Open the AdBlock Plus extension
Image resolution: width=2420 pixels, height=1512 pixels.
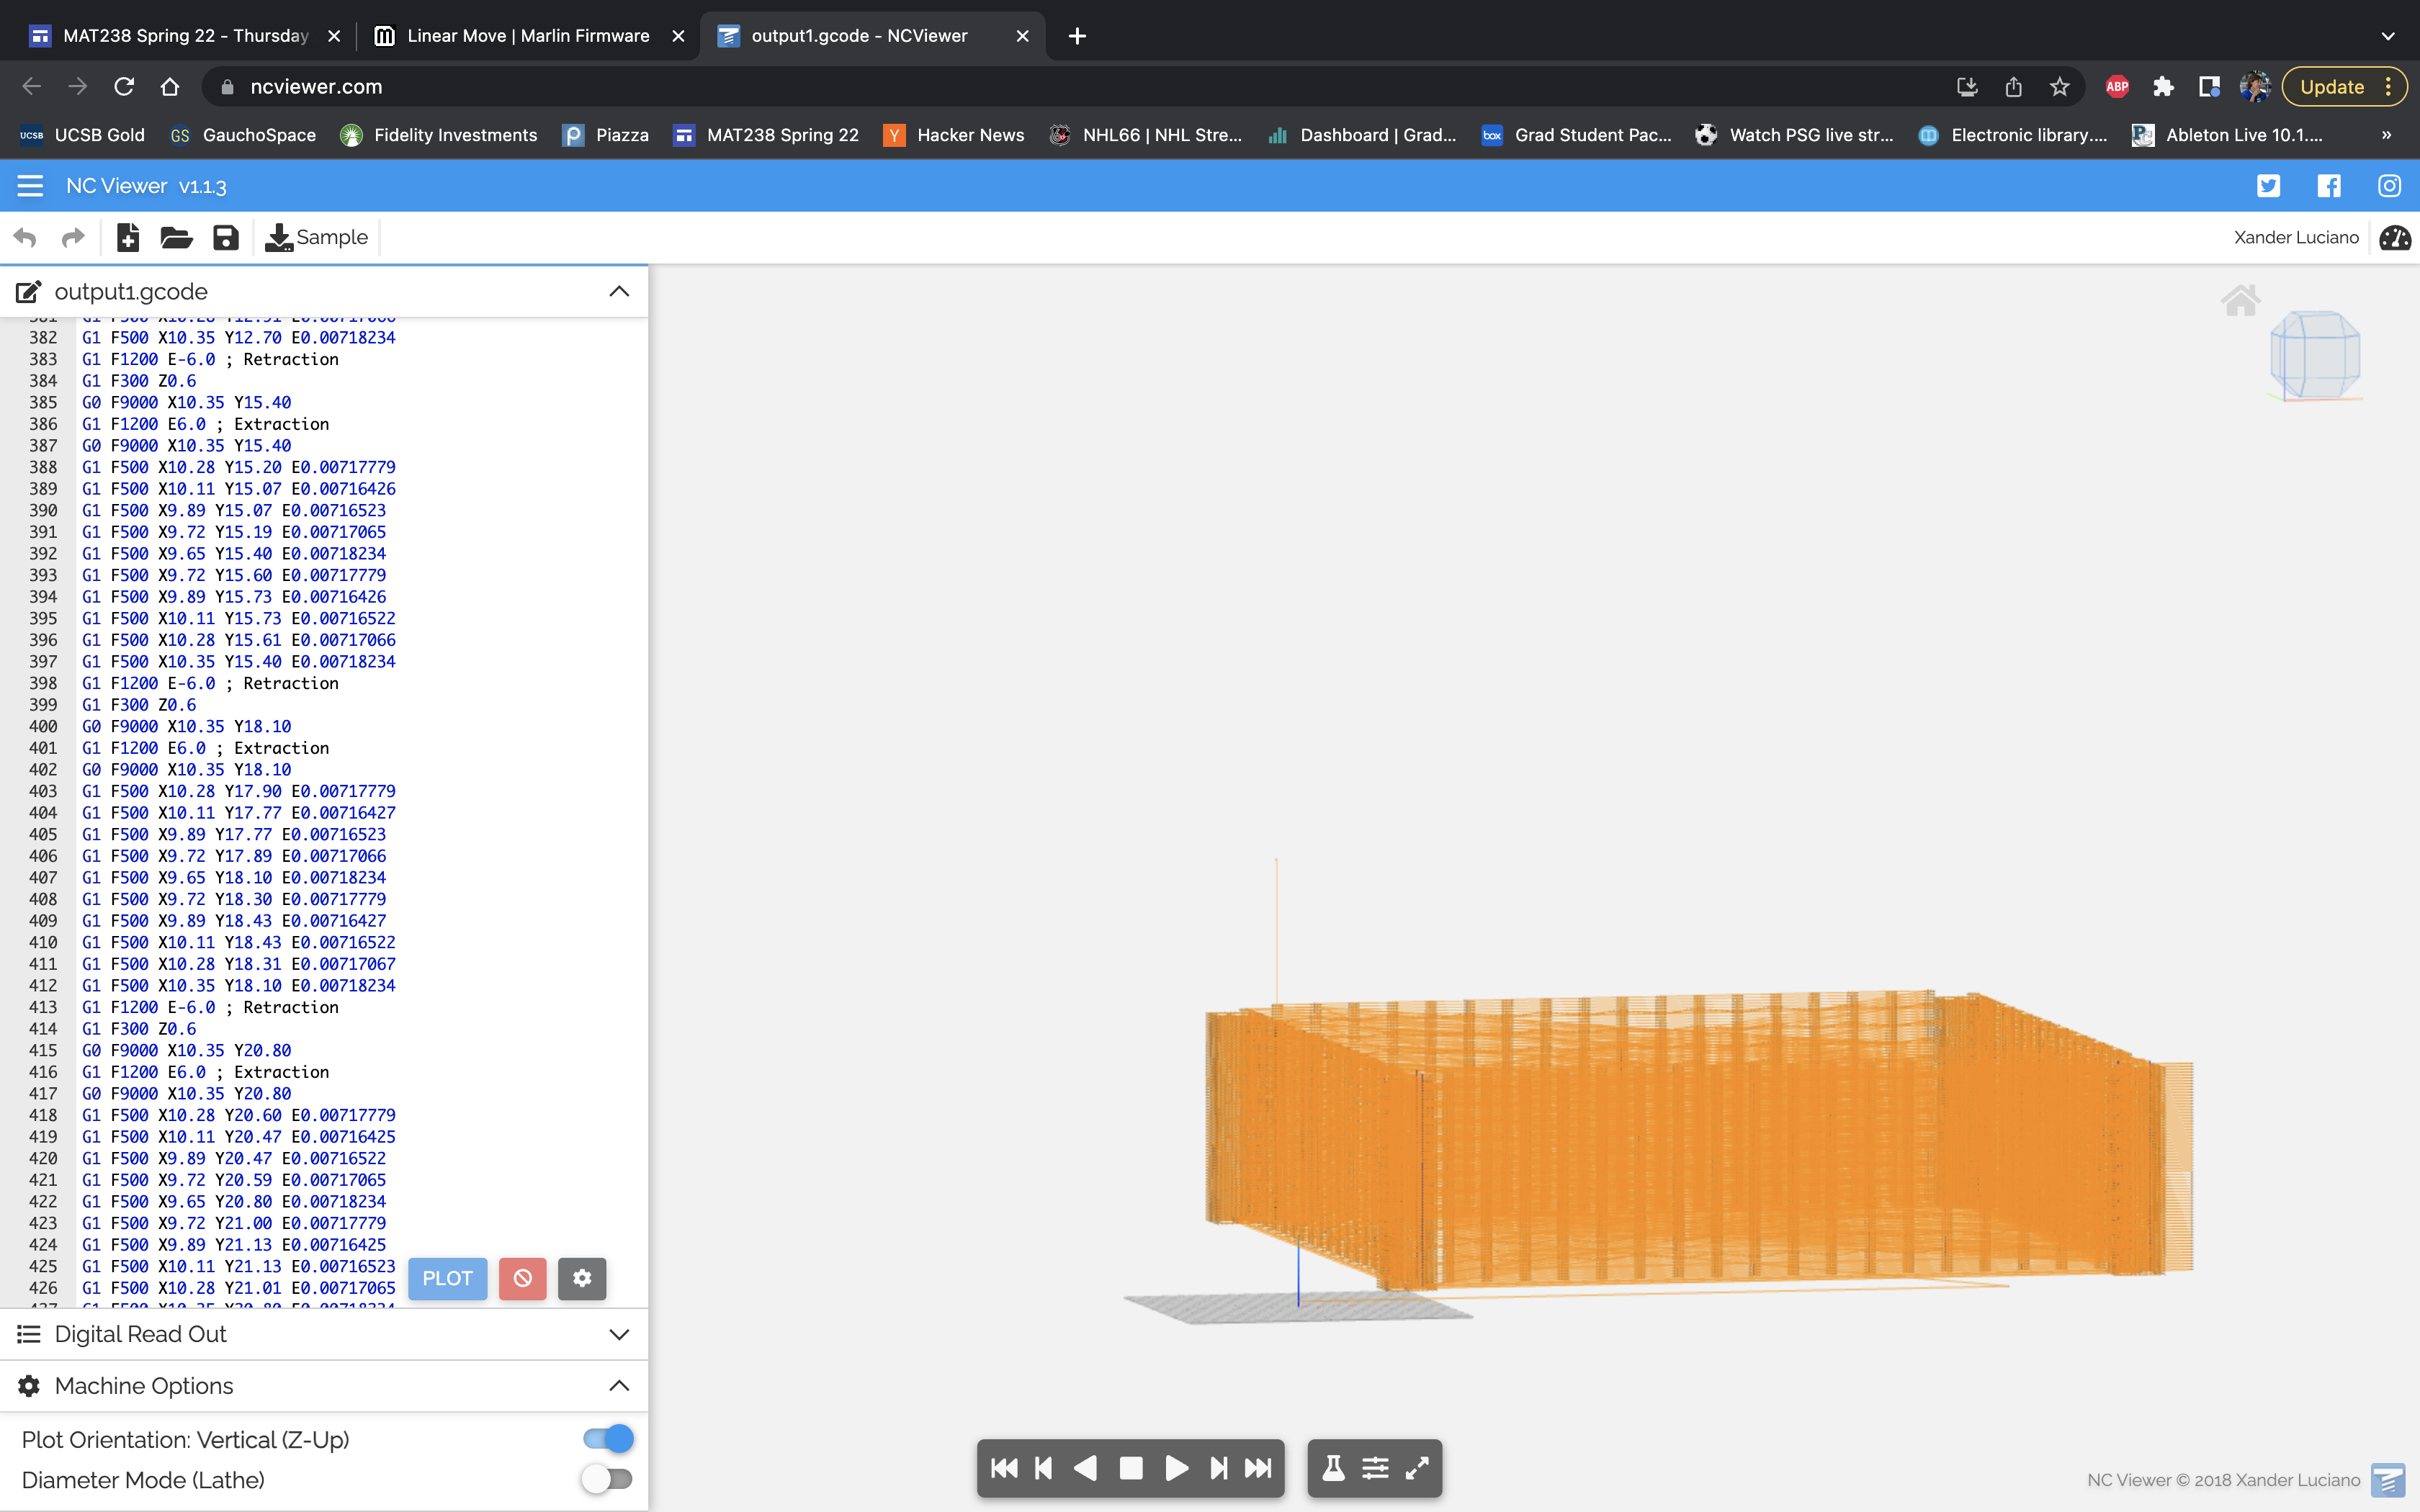(x=2116, y=87)
